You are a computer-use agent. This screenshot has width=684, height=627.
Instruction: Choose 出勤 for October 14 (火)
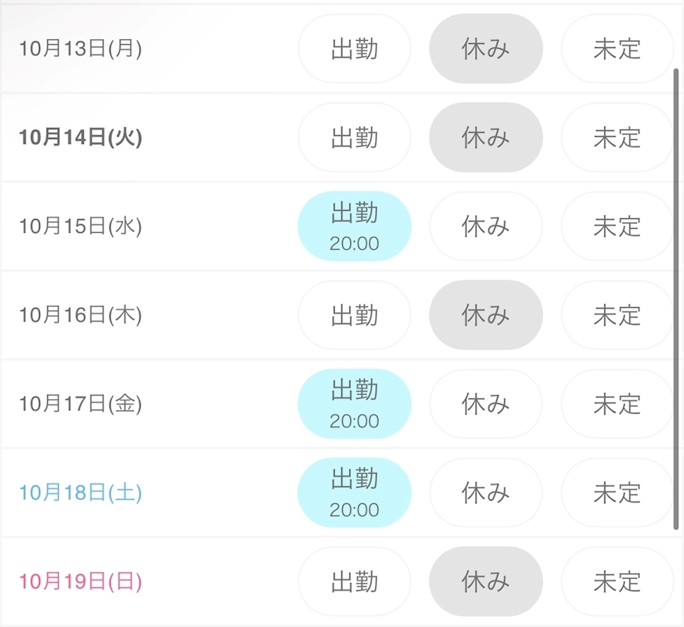[354, 138]
